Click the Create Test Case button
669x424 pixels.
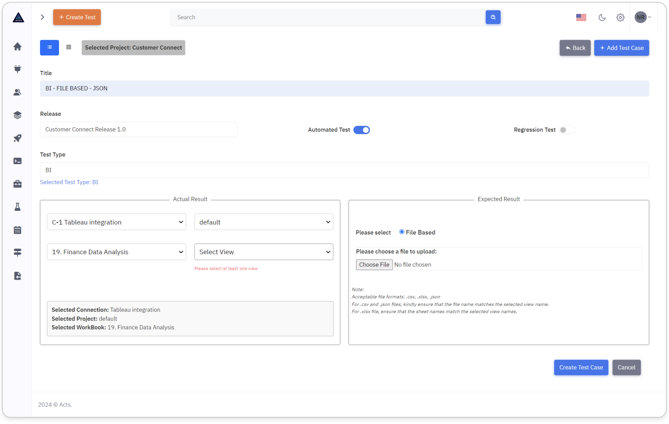click(581, 367)
